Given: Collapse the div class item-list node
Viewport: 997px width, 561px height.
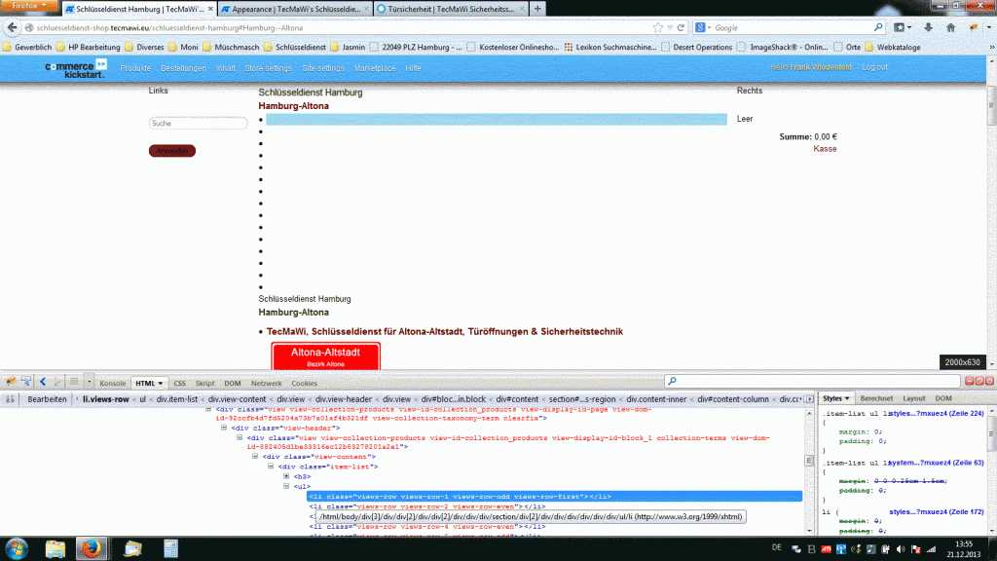Looking at the screenshot, I should pos(271,466).
